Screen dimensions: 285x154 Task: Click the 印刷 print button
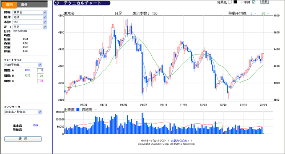[x=264, y=2]
